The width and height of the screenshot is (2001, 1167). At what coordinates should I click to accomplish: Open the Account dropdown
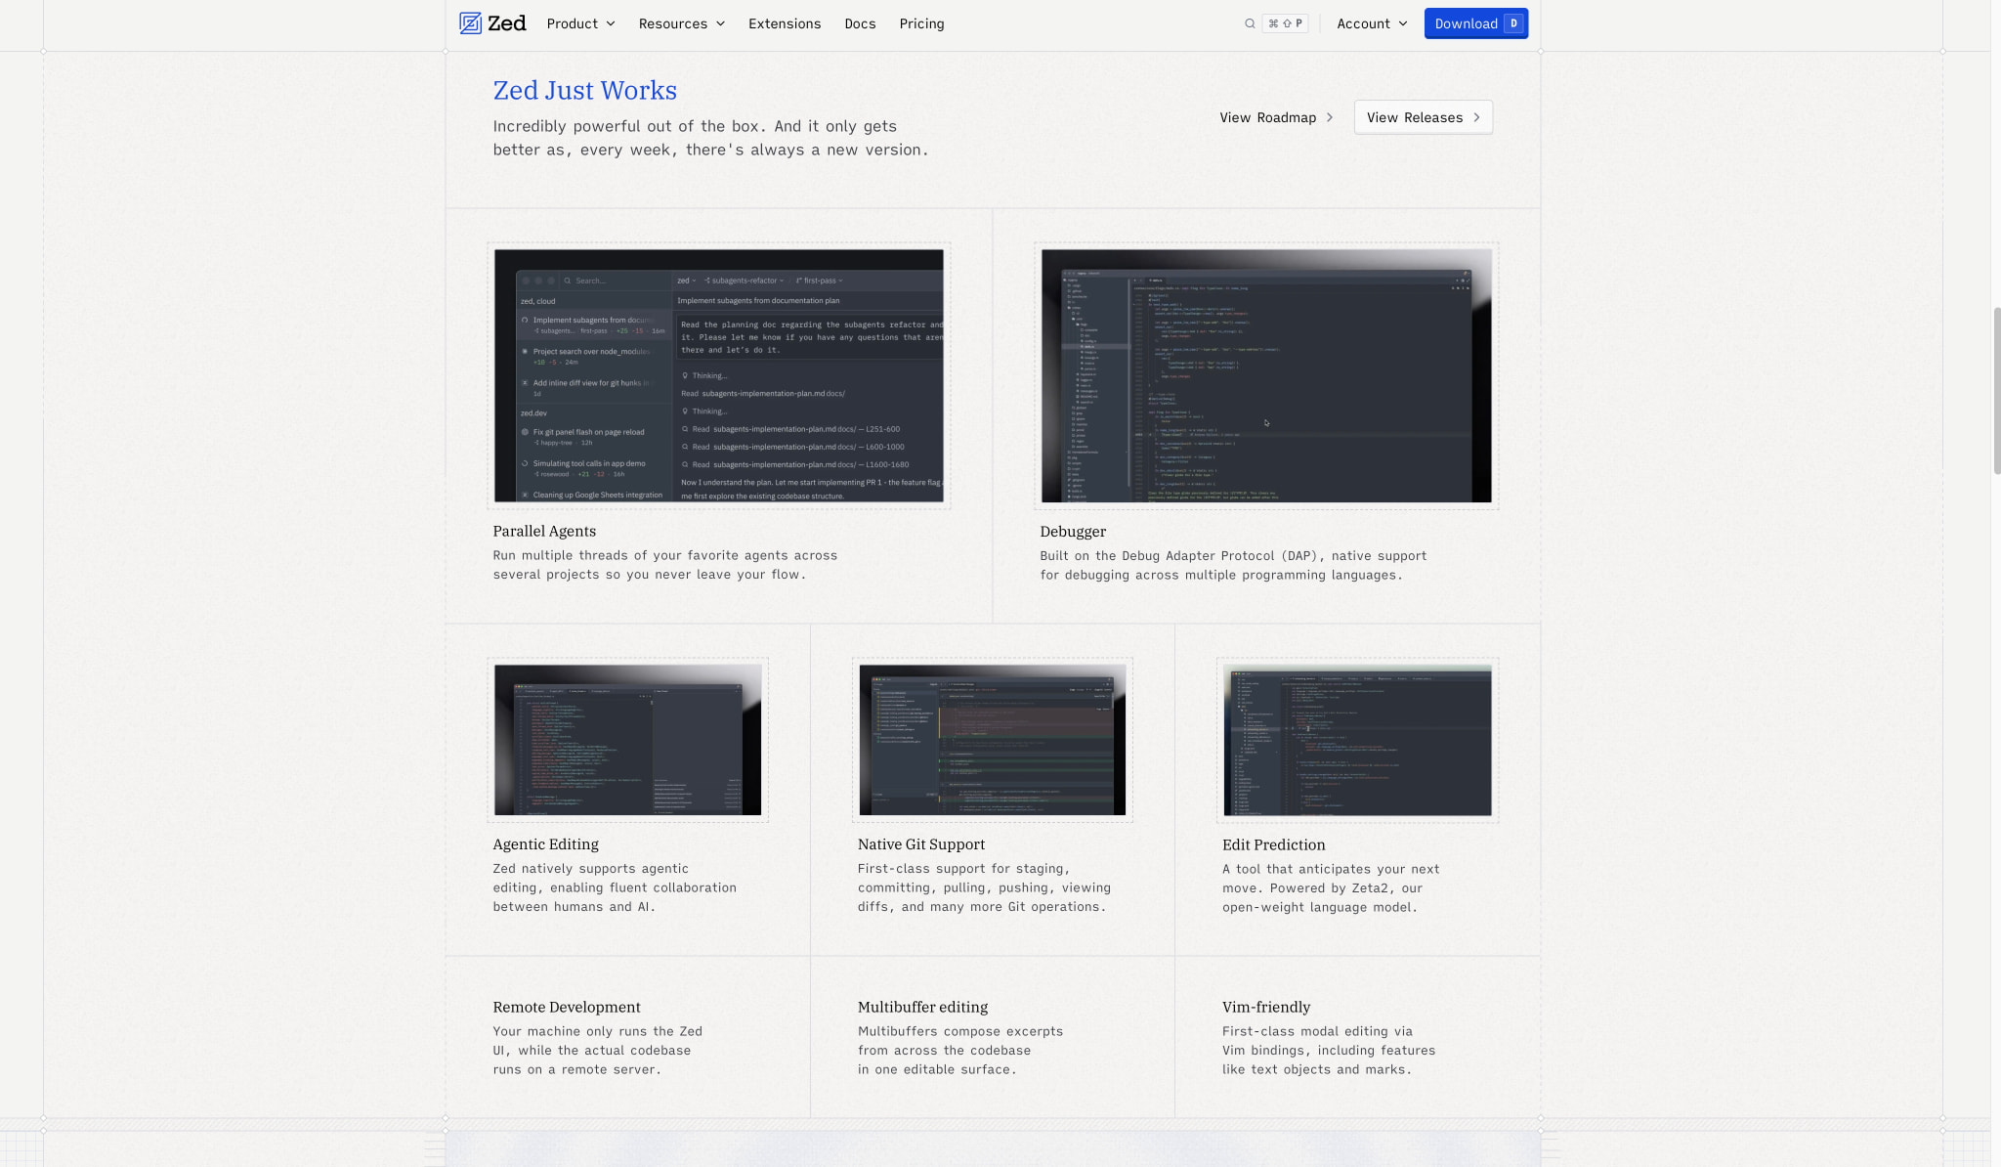pyautogui.click(x=1372, y=23)
